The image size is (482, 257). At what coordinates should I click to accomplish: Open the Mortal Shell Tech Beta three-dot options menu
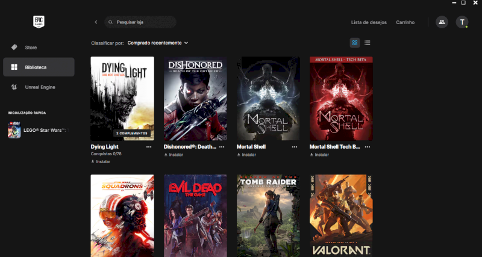(x=368, y=147)
